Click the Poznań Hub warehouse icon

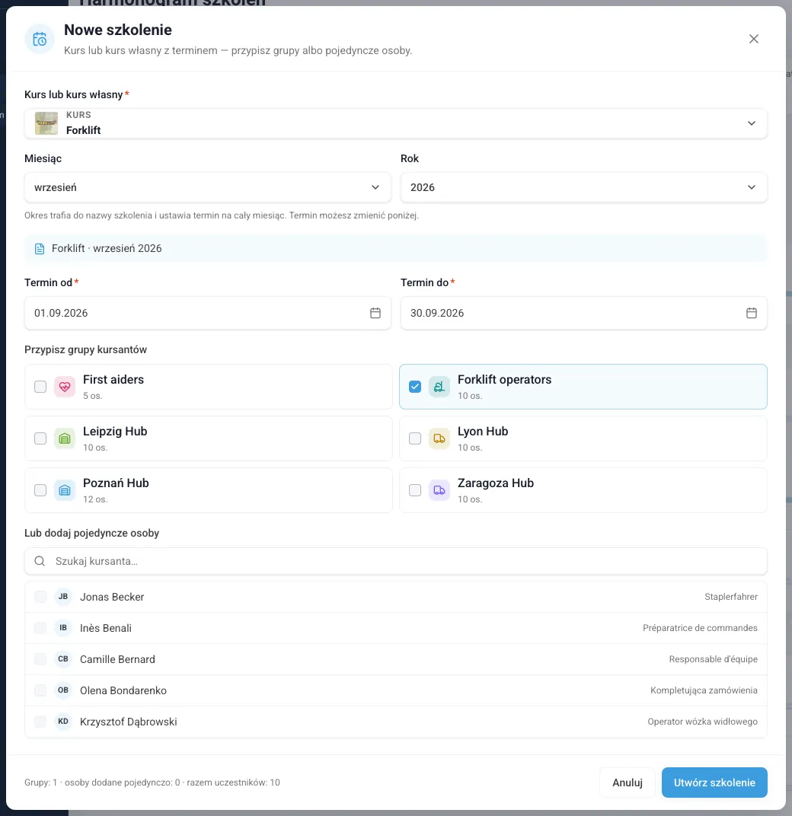65,490
